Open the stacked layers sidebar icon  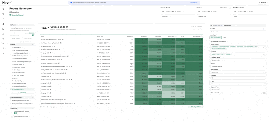coord(3,39)
